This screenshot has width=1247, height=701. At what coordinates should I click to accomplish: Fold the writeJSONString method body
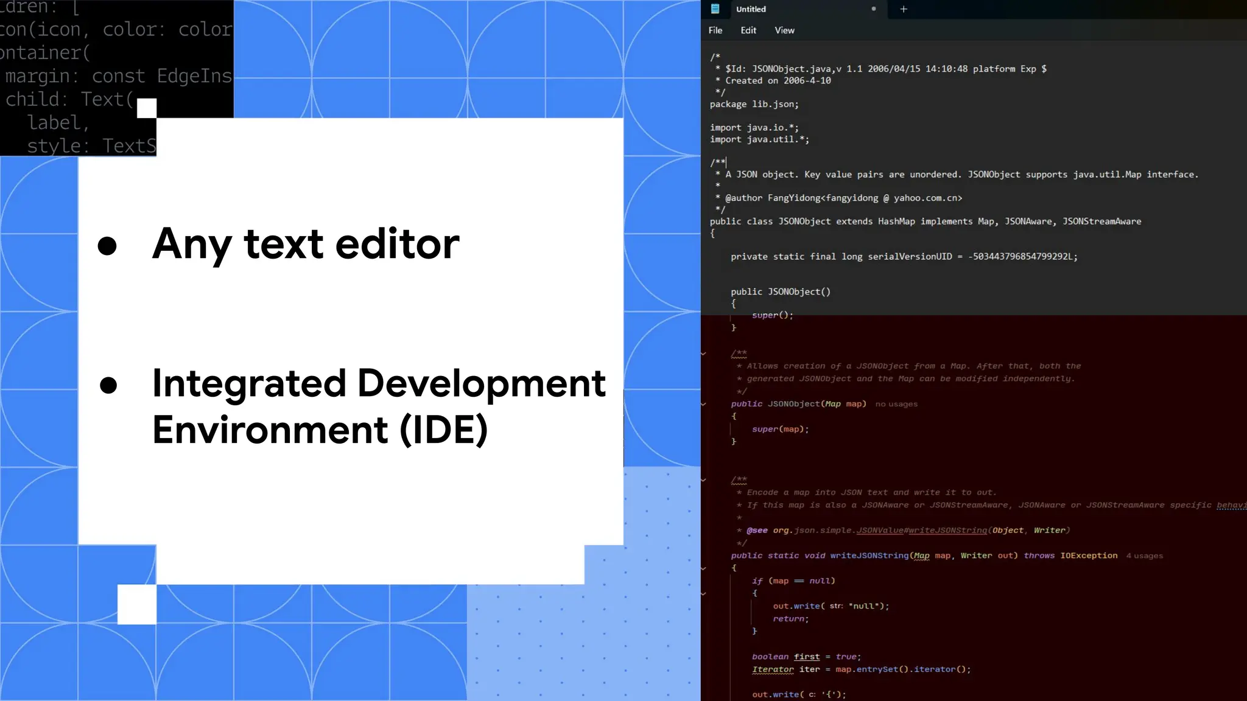coord(704,568)
